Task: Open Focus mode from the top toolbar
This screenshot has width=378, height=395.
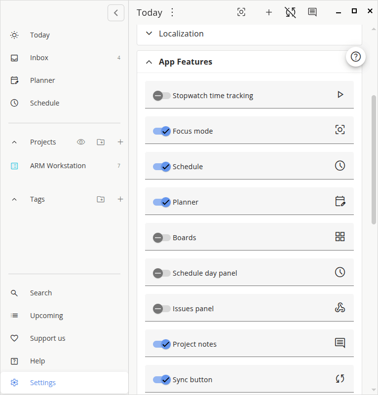Action: click(241, 12)
